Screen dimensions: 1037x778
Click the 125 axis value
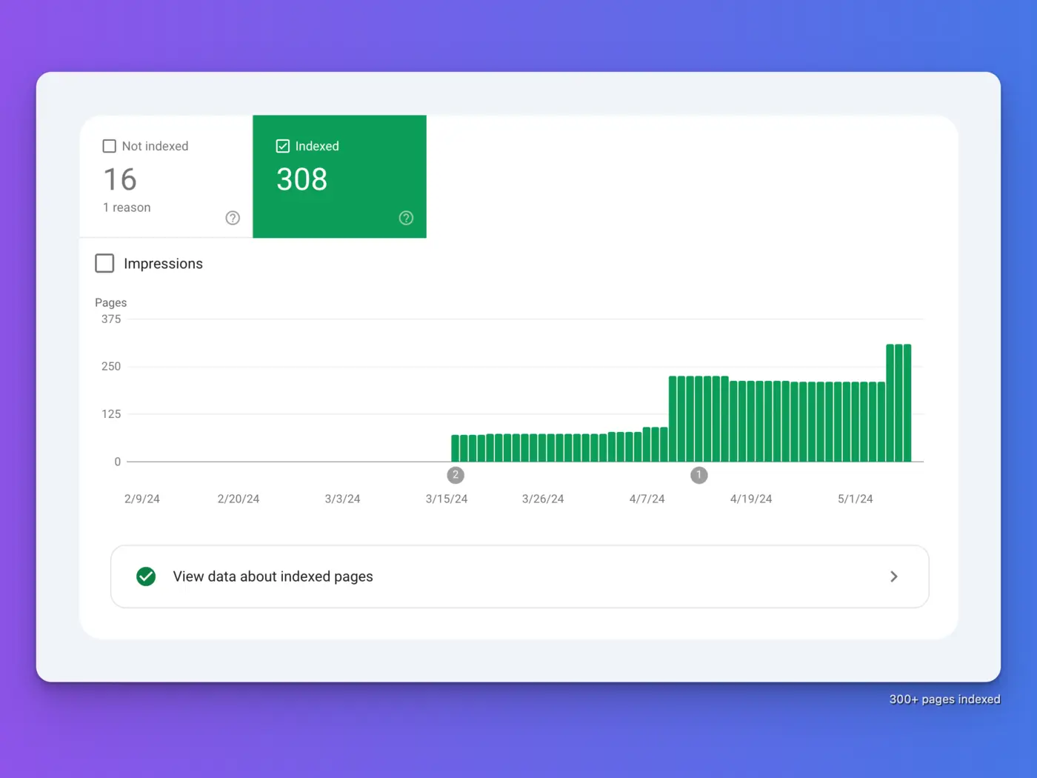coord(111,414)
